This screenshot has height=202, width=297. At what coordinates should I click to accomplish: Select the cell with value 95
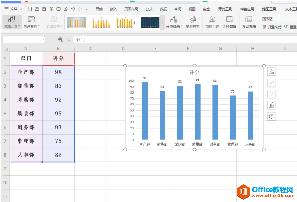59,114
